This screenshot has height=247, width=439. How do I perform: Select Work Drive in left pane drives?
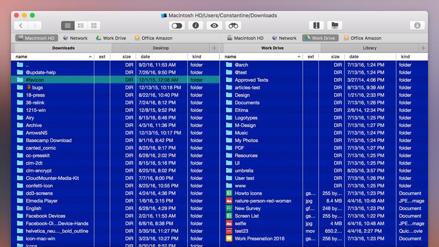pos(111,38)
